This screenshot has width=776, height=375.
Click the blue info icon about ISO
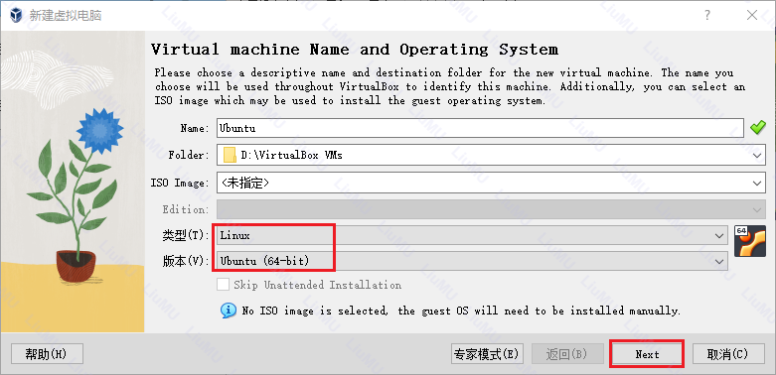click(228, 311)
